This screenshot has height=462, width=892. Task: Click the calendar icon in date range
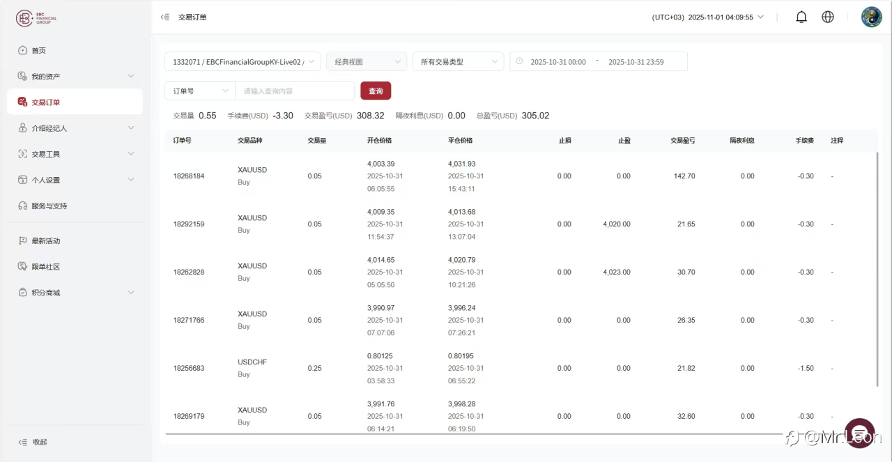point(519,61)
